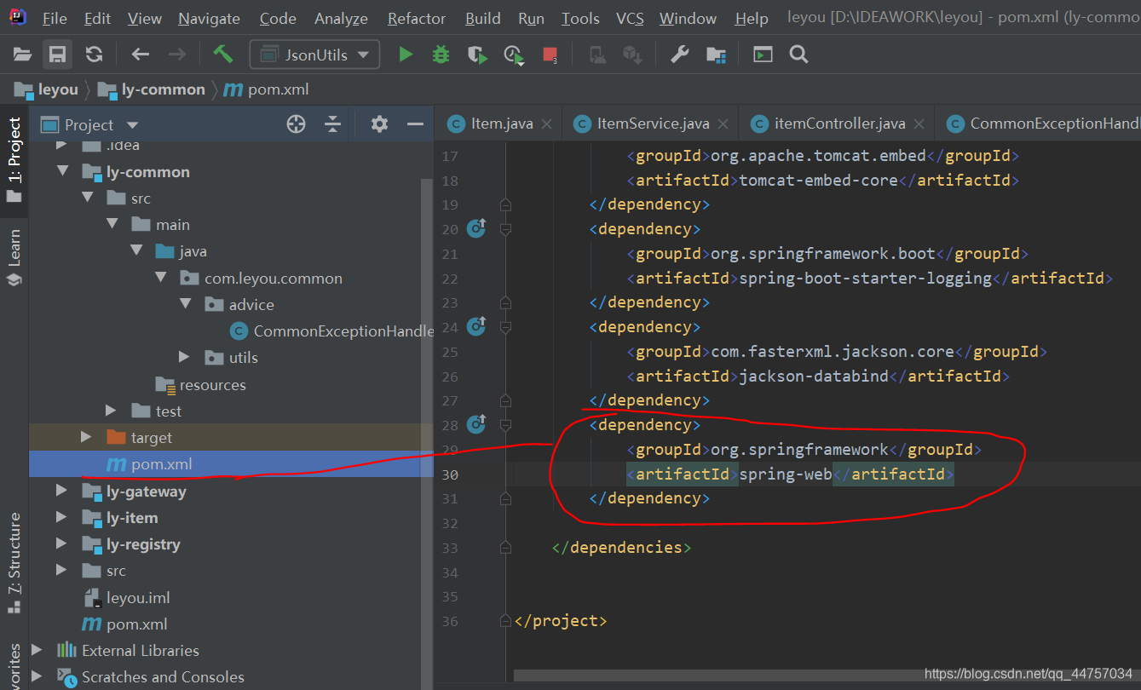Select the CommonExceptionHandler class file
The height and width of the screenshot is (690, 1141).
[331, 331]
